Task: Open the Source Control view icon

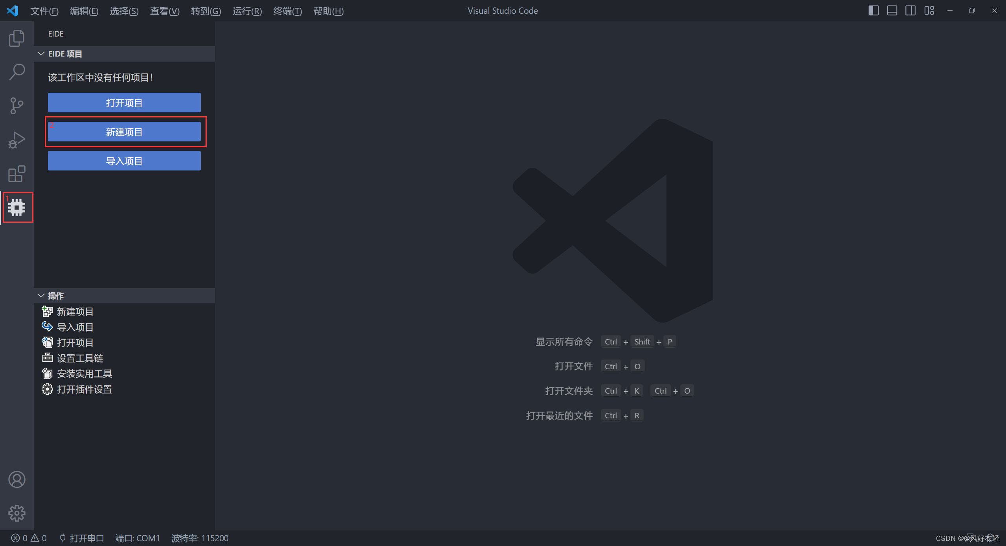Action: [x=17, y=106]
